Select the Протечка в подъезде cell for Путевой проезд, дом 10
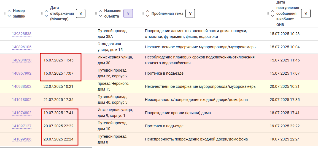 tap(164, 126)
